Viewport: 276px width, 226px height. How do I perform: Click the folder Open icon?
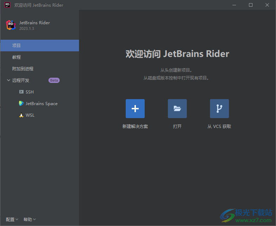tap(177, 109)
